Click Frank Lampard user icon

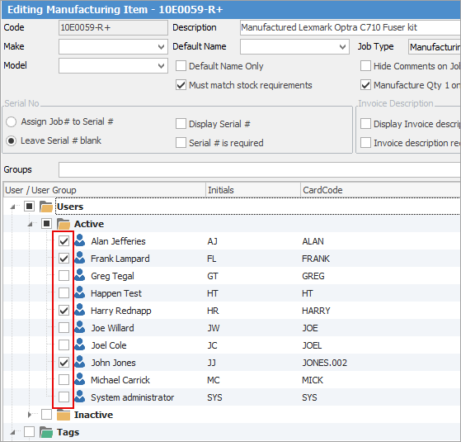pos(80,258)
